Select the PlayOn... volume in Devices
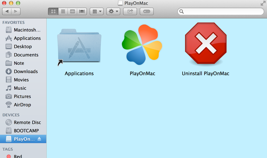The height and width of the screenshot is (158, 267). pyautogui.click(x=23, y=139)
